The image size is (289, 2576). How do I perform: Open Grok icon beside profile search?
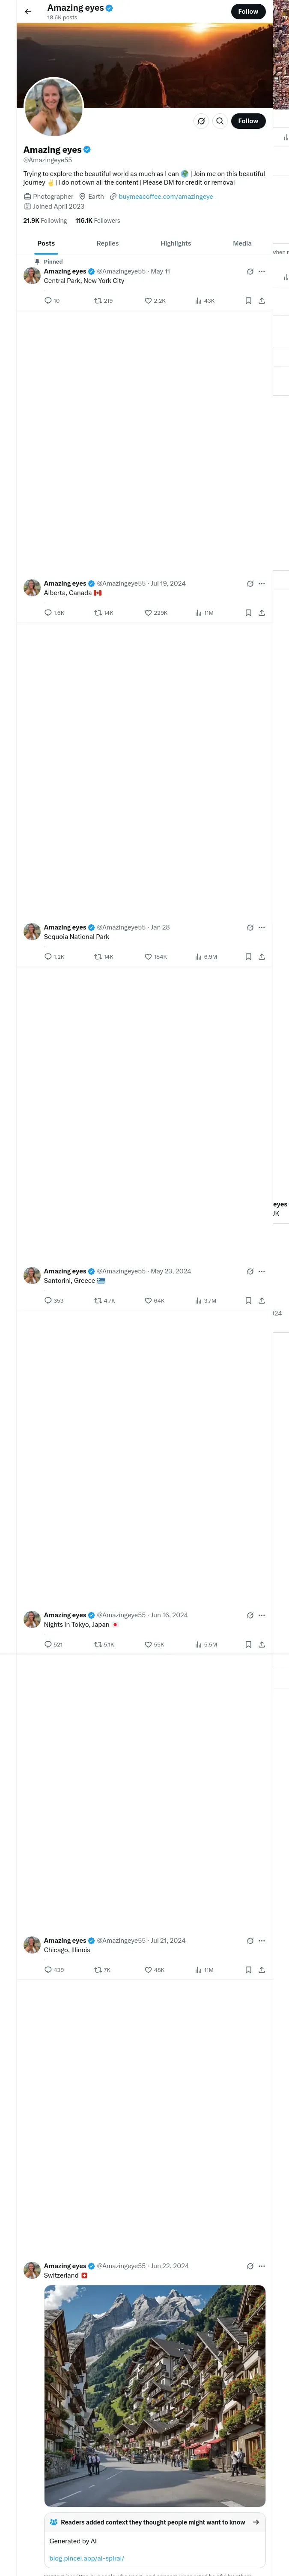(x=200, y=121)
